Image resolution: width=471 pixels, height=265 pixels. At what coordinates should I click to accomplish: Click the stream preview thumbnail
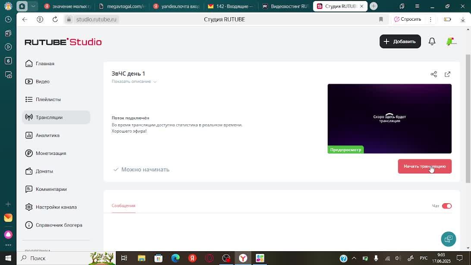tap(389, 119)
